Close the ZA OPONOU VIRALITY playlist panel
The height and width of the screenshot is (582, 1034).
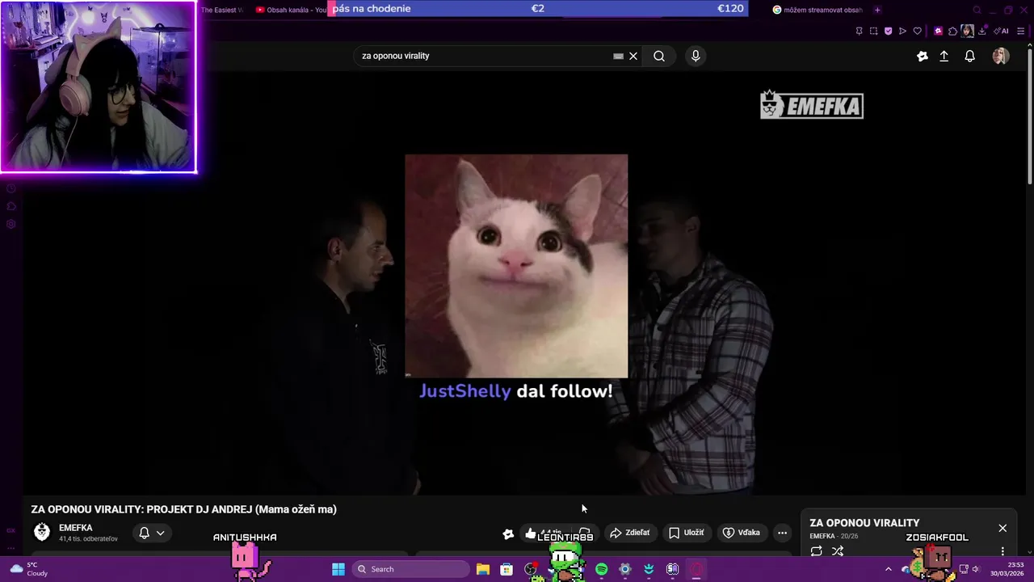tap(1002, 528)
